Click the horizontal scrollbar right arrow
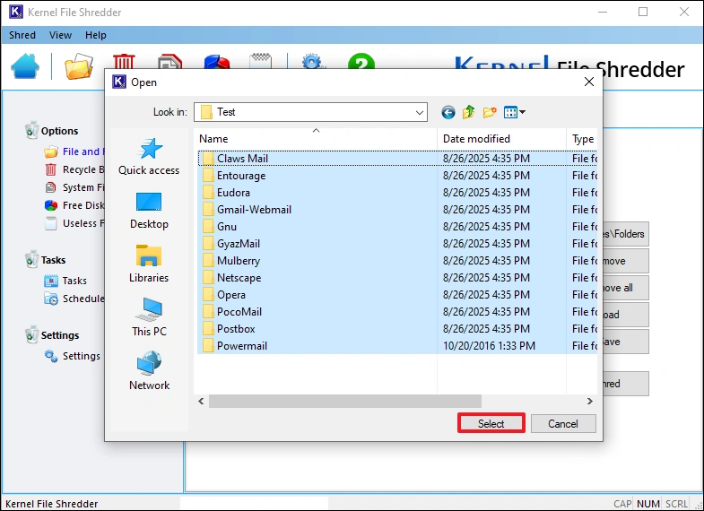Image resolution: width=704 pixels, height=511 pixels. (x=590, y=402)
